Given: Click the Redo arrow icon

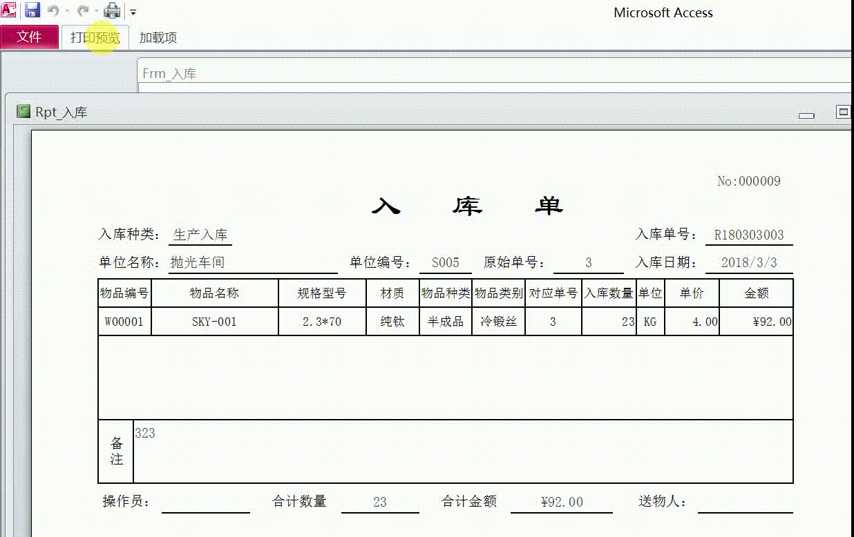Looking at the screenshot, I should 83,11.
